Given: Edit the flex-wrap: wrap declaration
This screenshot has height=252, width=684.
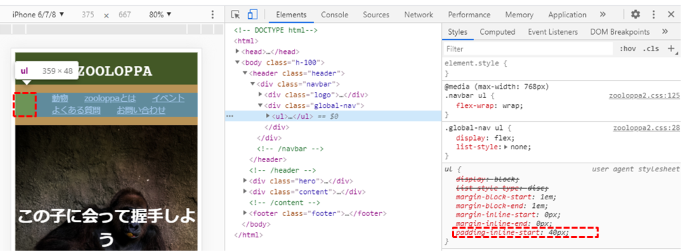Looking at the screenshot, I should (489, 105).
